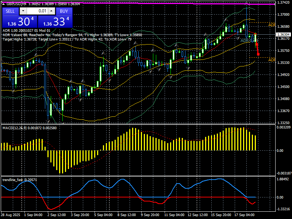The height and width of the screenshot is (219, 292).
Task: Click the lower orange ADR target label
Action: point(272,60)
